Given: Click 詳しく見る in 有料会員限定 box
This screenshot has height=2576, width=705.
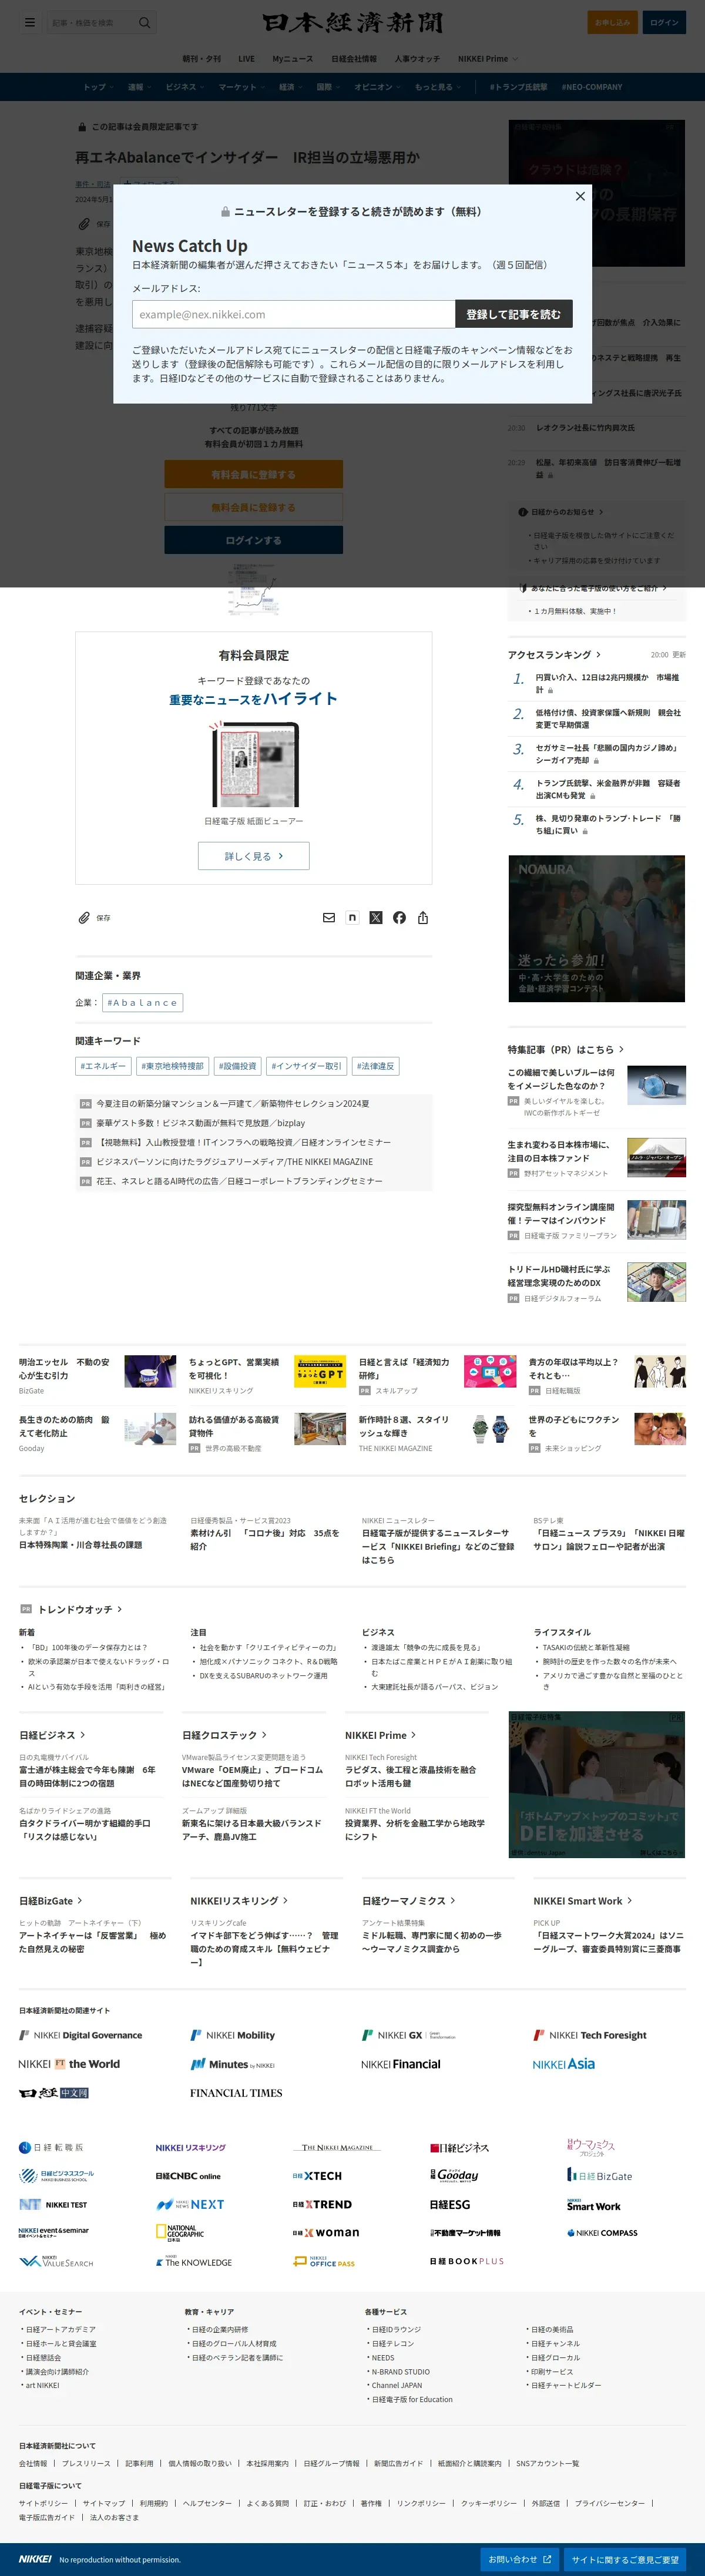Looking at the screenshot, I should (253, 856).
